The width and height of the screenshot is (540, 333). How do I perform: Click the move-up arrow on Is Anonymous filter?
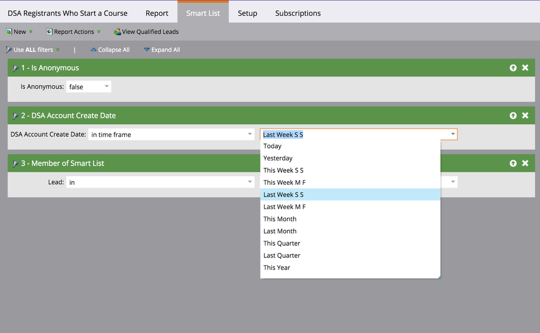[x=512, y=68]
